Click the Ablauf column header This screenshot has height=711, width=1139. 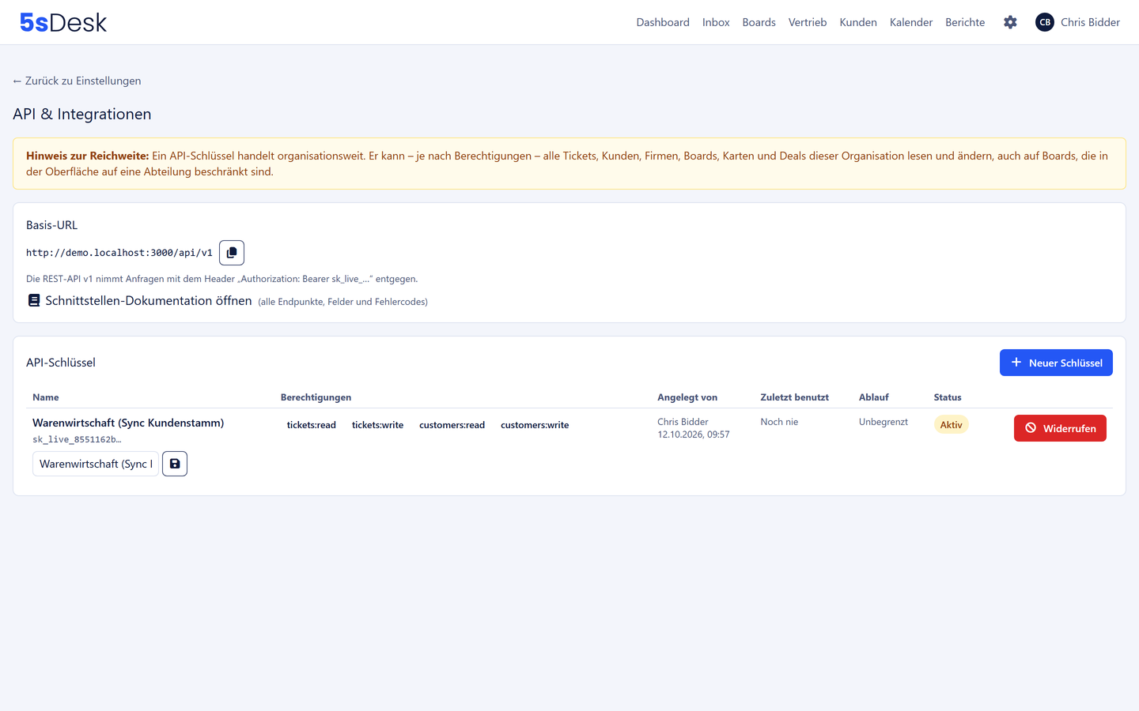[874, 397]
